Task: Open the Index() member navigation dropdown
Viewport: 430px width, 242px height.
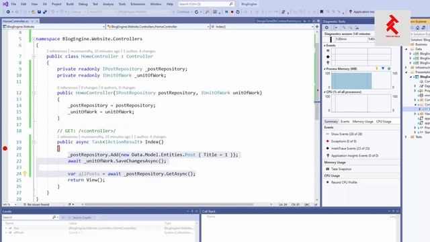Action: 263,27
